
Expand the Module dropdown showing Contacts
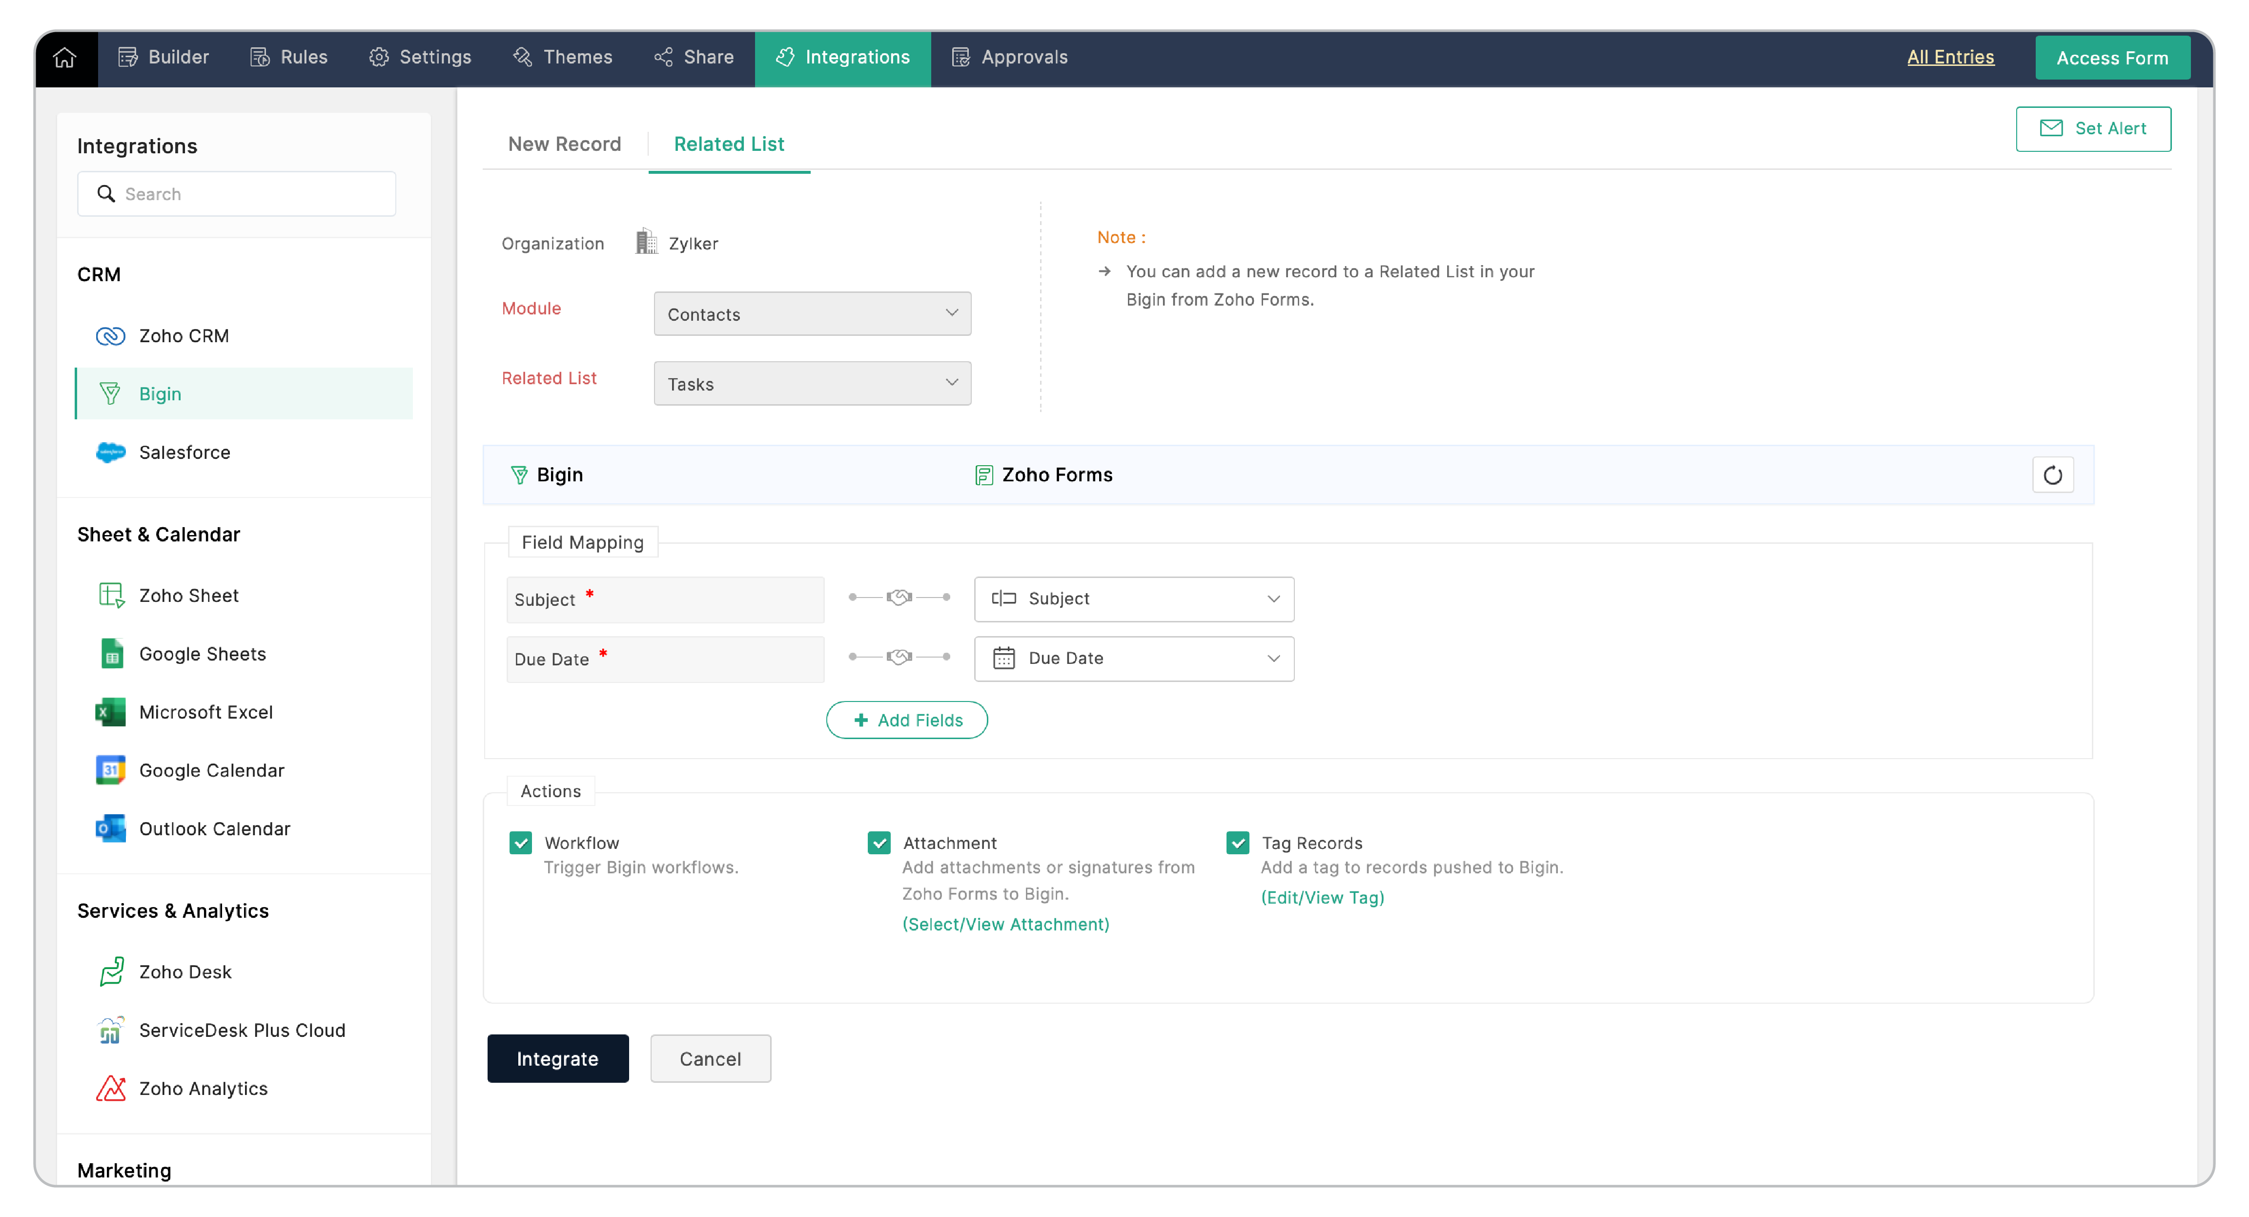(x=812, y=314)
